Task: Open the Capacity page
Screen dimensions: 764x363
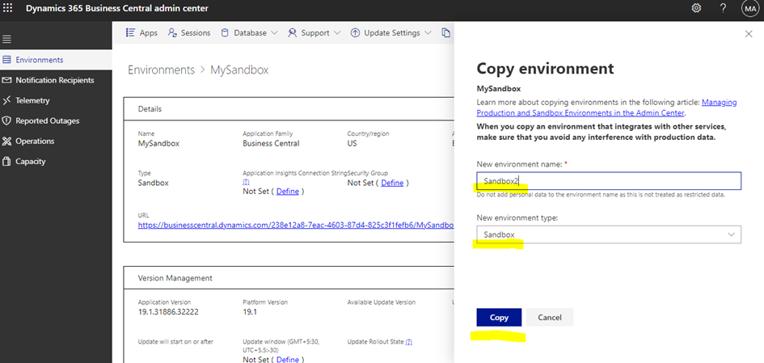Action: point(30,161)
